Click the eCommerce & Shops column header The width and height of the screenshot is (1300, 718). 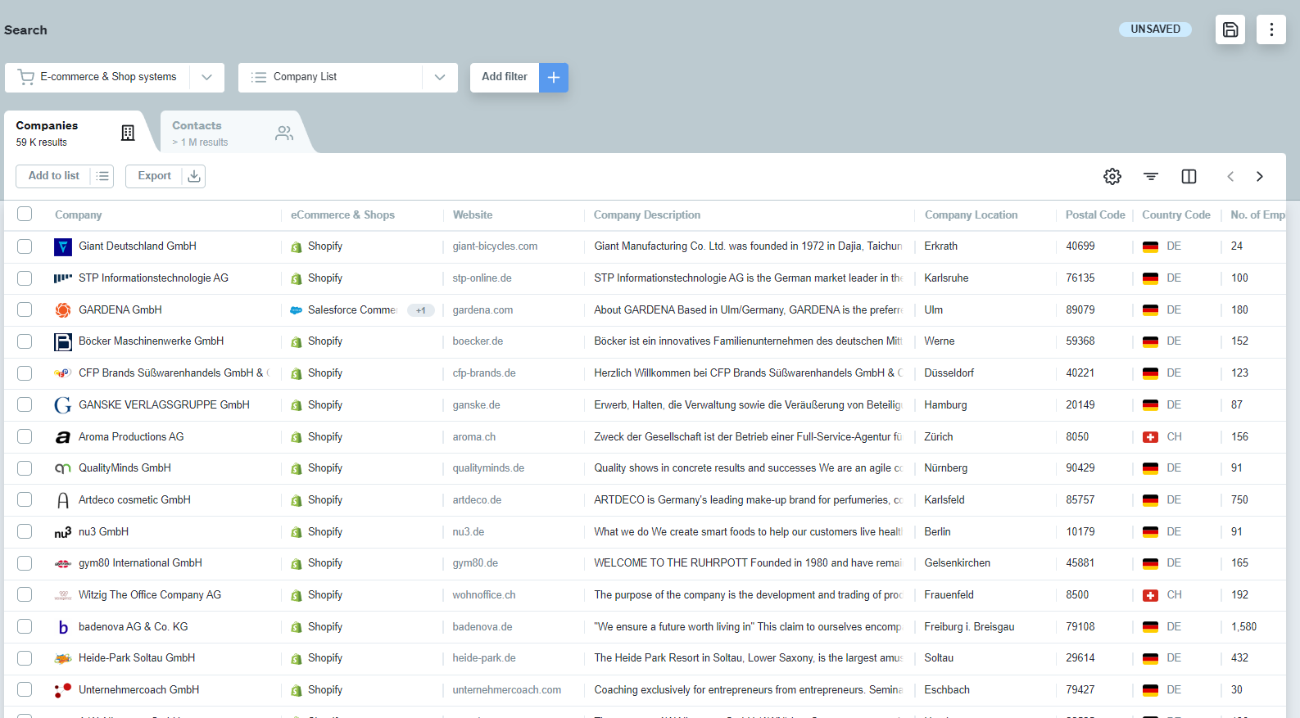pyautogui.click(x=342, y=215)
